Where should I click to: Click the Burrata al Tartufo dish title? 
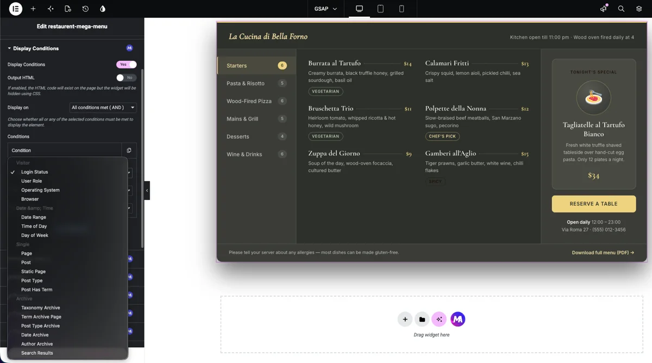[x=334, y=63]
